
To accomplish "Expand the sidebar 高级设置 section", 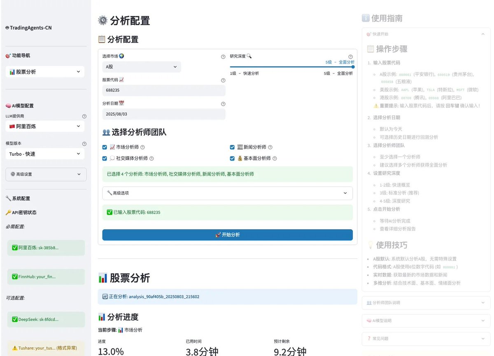I will 46,174.
